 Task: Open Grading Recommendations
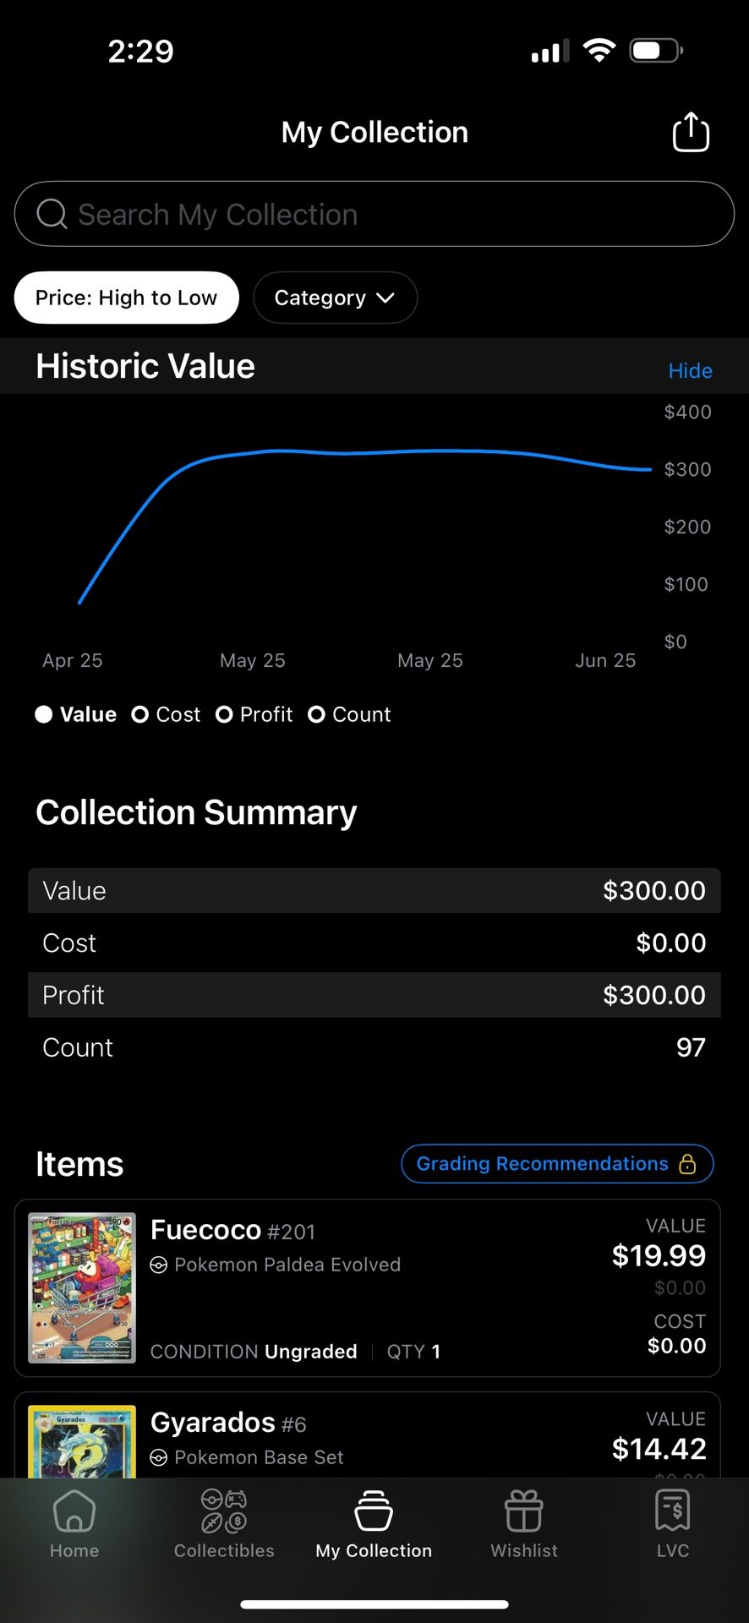pos(557,1164)
